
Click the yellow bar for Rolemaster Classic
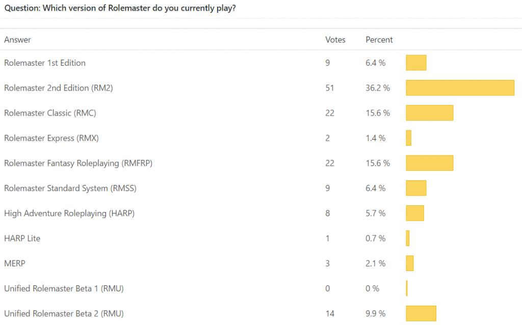pyautogui.click(x=429, y=113)
